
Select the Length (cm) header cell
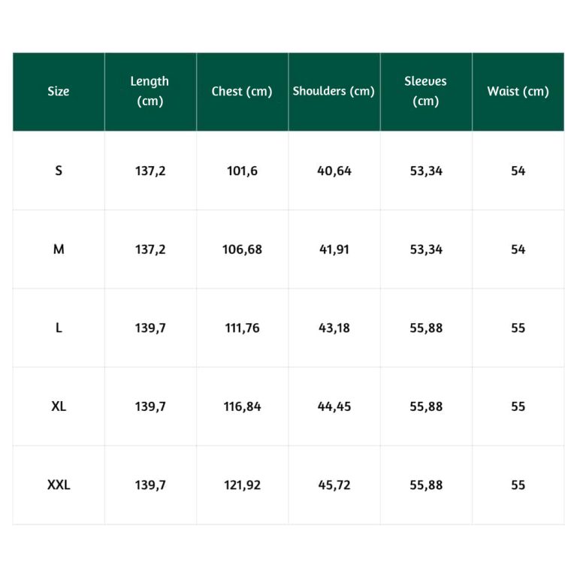tap(150, 91)
